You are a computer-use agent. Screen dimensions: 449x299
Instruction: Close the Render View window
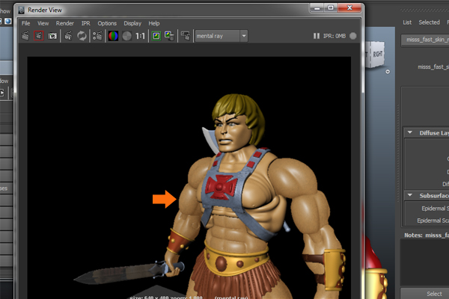tap(349, 8)
